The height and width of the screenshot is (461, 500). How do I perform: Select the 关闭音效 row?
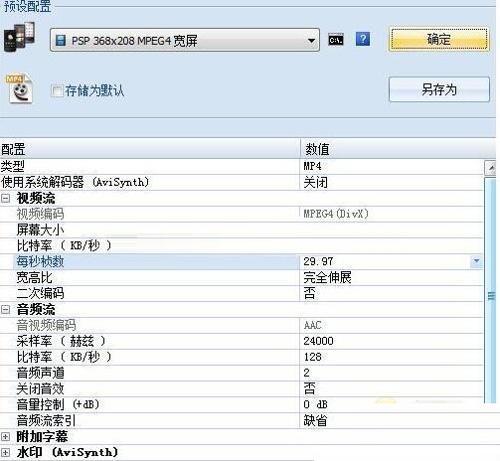pyautogui.click(x=242, y=388)
